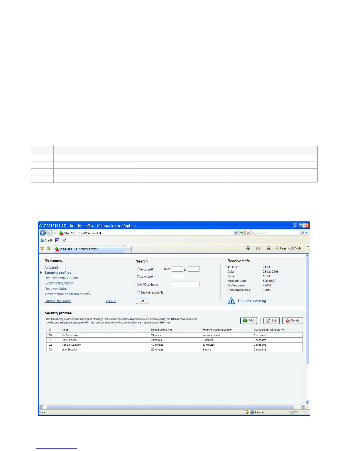349x451 pixels.
Task: Click the Add to Favorites star icon
Action: click(x=49, y=249)
